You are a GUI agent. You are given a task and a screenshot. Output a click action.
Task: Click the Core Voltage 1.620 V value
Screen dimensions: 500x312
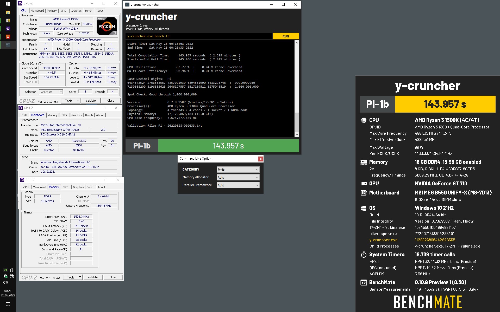(x=84, y=33)
